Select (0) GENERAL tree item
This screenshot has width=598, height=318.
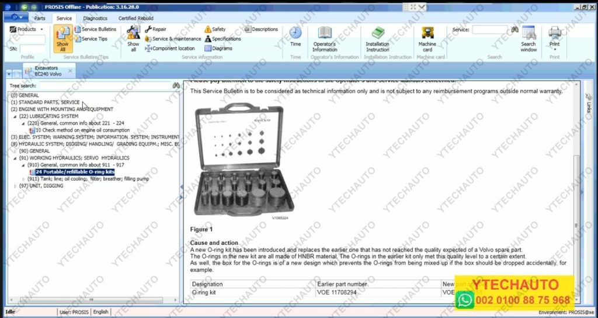click(25, 95)
